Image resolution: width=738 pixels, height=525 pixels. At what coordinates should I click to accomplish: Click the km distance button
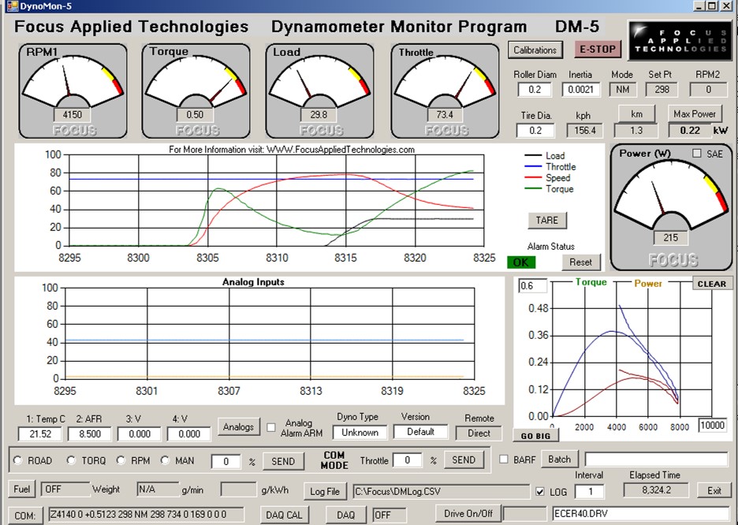tap(637, 114)
